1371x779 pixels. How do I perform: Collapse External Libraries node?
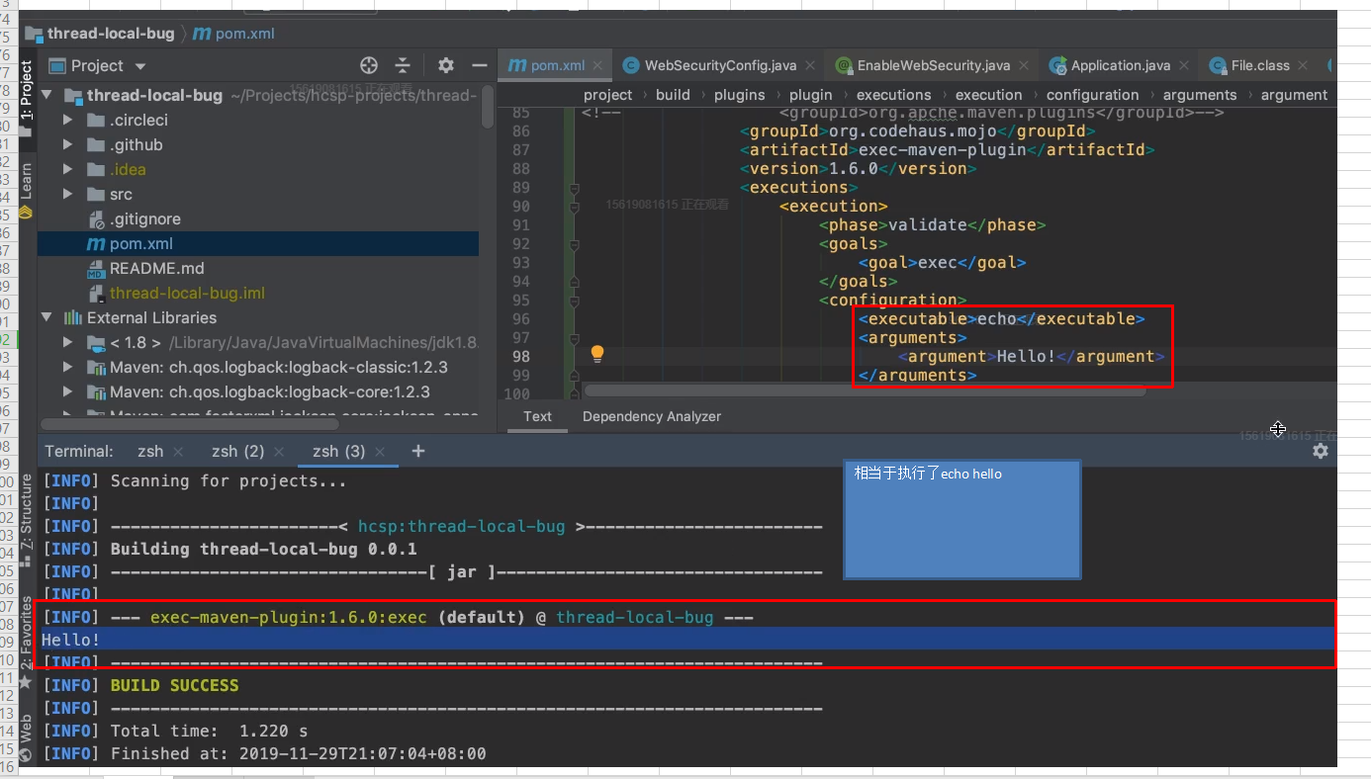click(x=46, y=317)
